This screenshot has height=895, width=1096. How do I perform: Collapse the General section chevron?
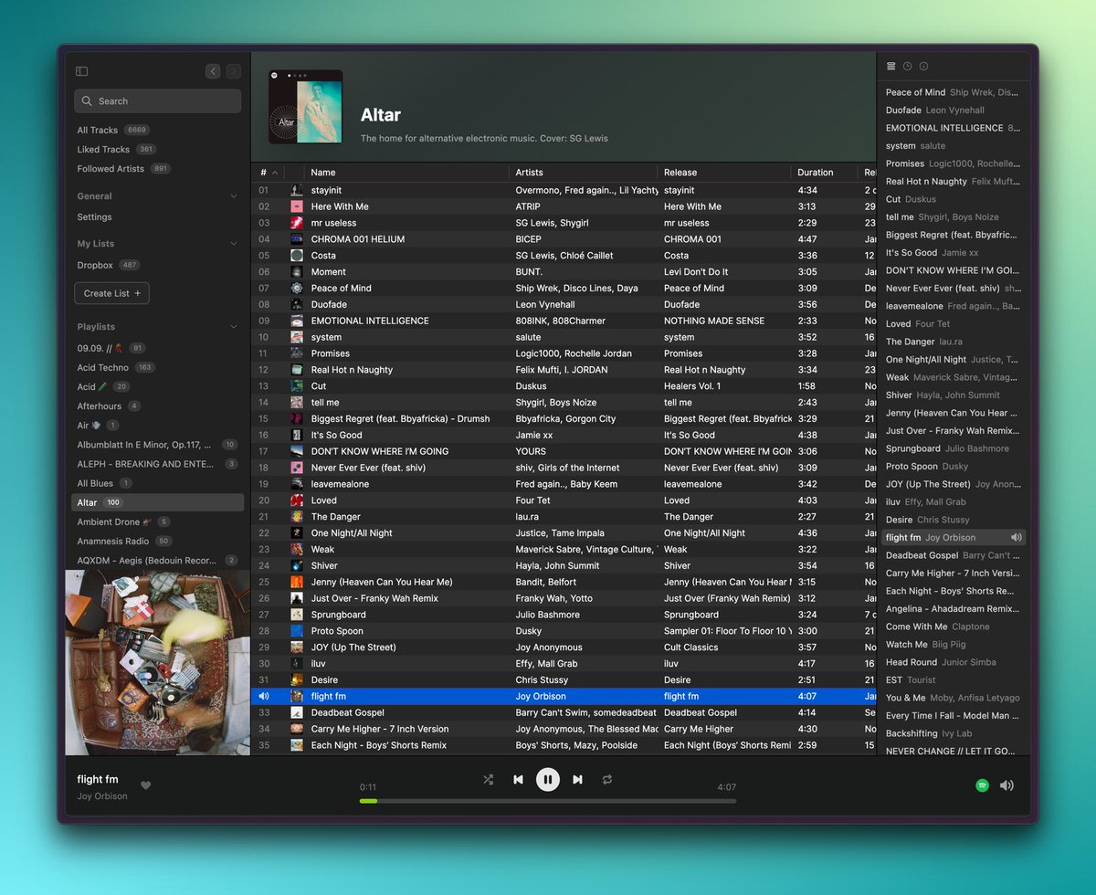234,196
